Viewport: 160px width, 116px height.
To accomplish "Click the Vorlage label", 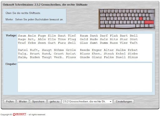I will tap(11, 35).
